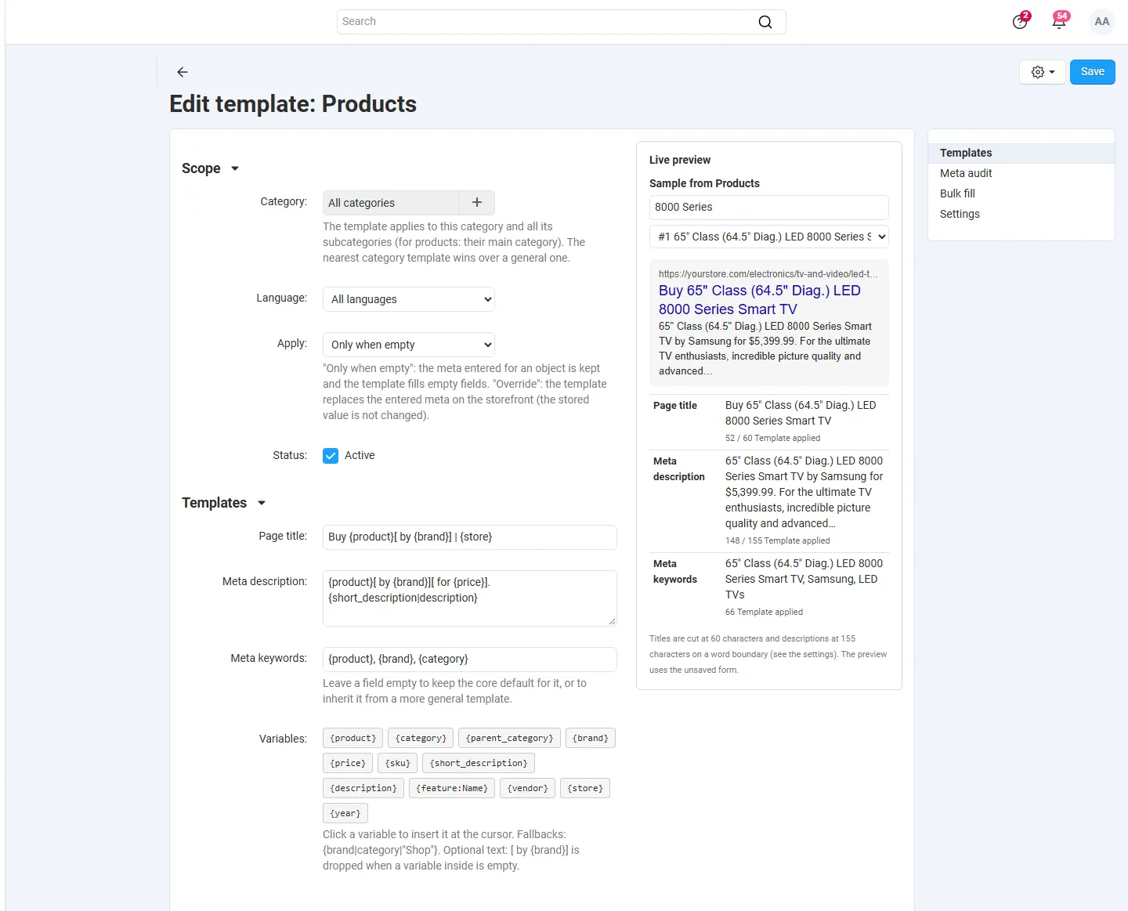Click the '148 / 155 Template applied' text
The width and height of the screenshot is (1128, 911).
coord(777,541)
